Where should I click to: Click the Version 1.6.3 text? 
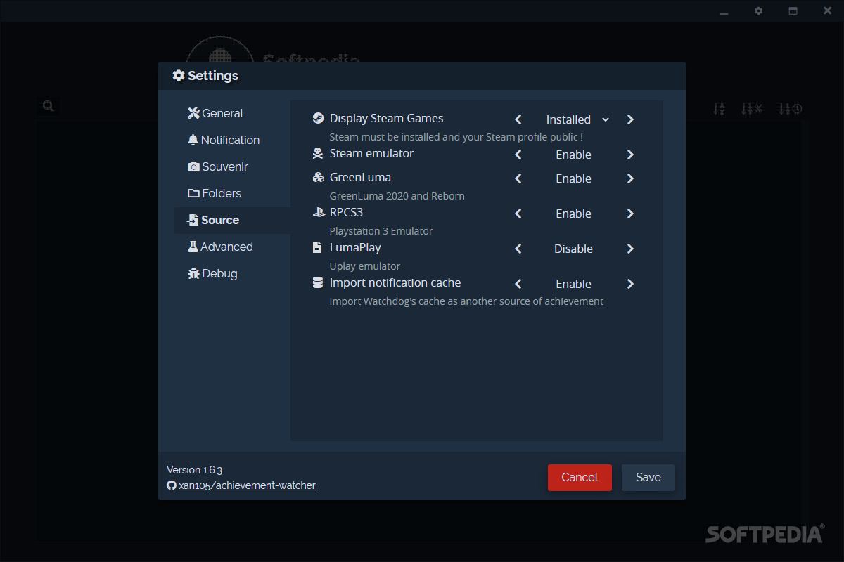[194, 470]
